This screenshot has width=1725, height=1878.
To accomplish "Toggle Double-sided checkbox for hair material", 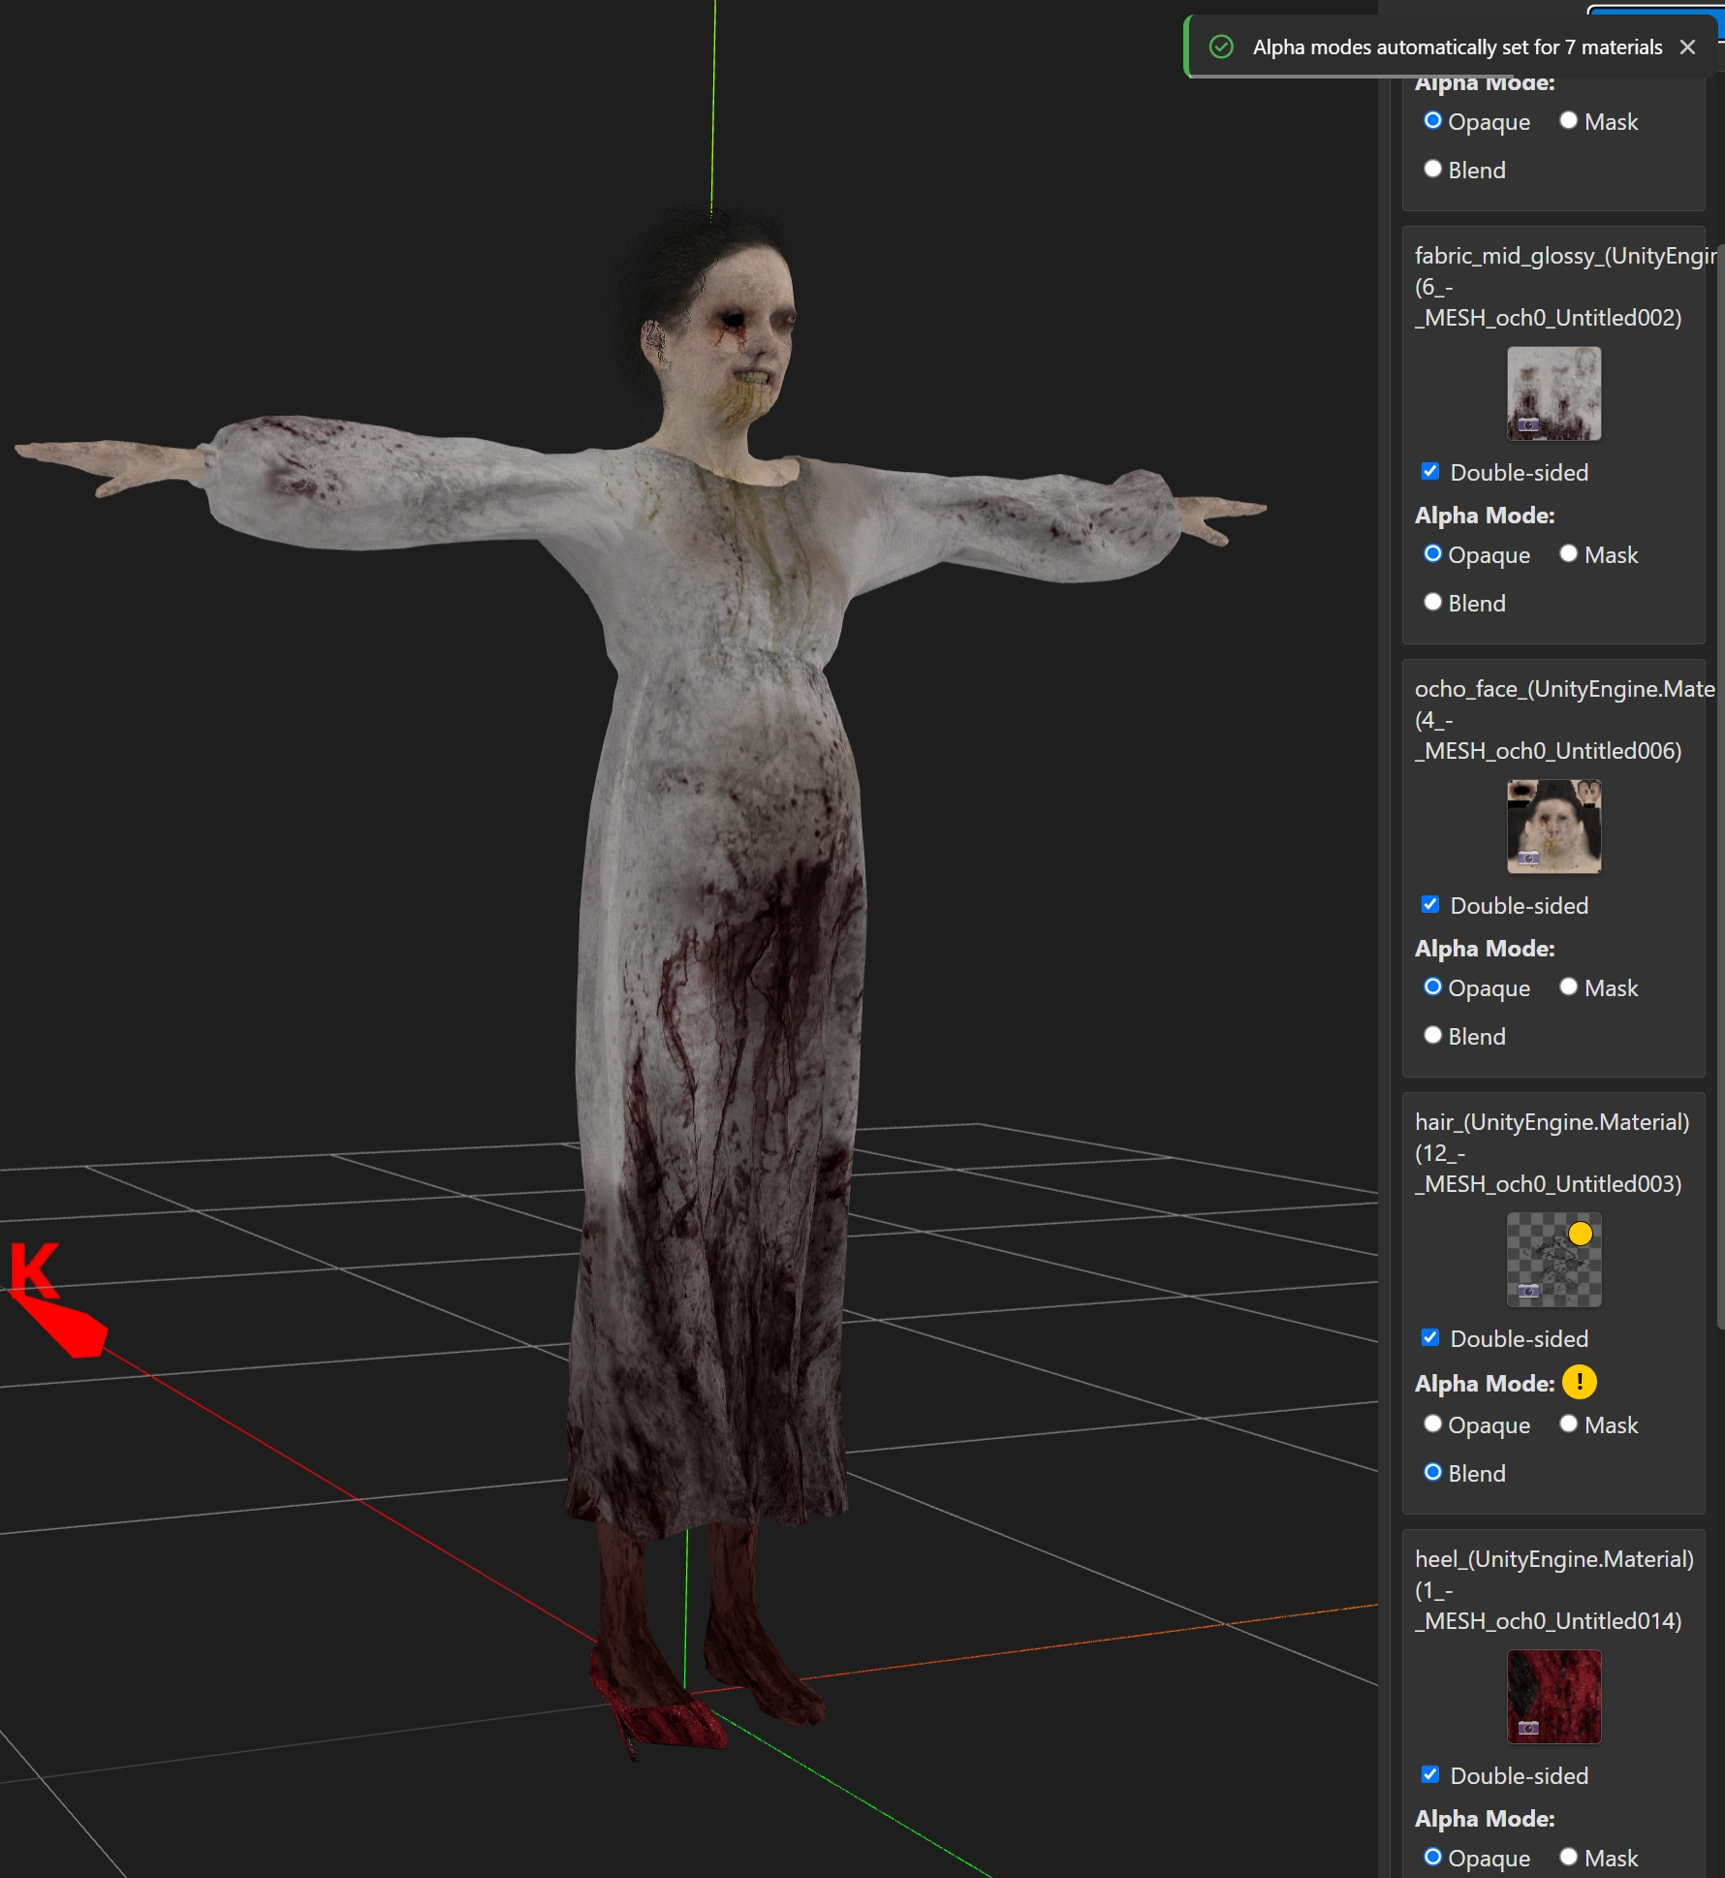I will [x=1430, y=1338].
